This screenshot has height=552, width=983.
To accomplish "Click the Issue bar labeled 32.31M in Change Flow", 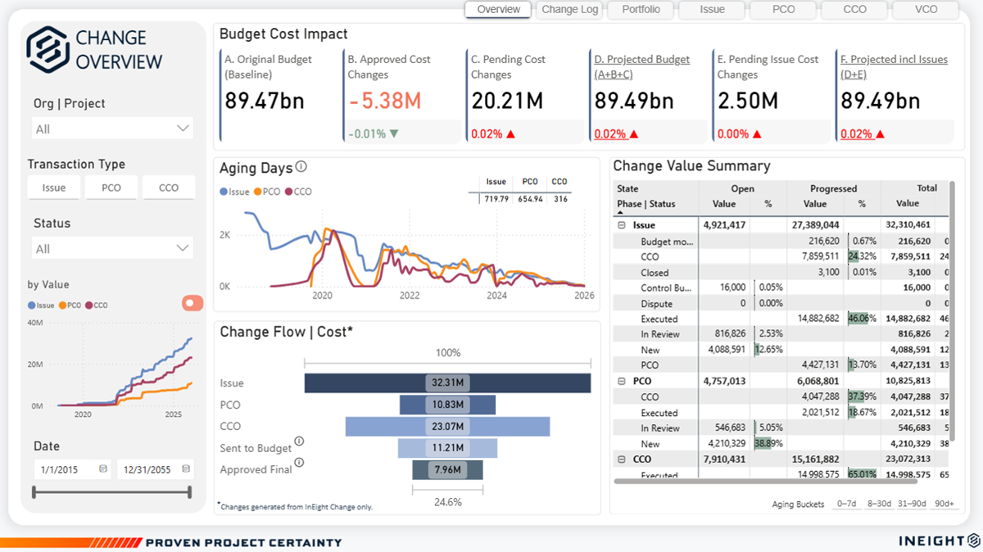I will pos(447,382).
